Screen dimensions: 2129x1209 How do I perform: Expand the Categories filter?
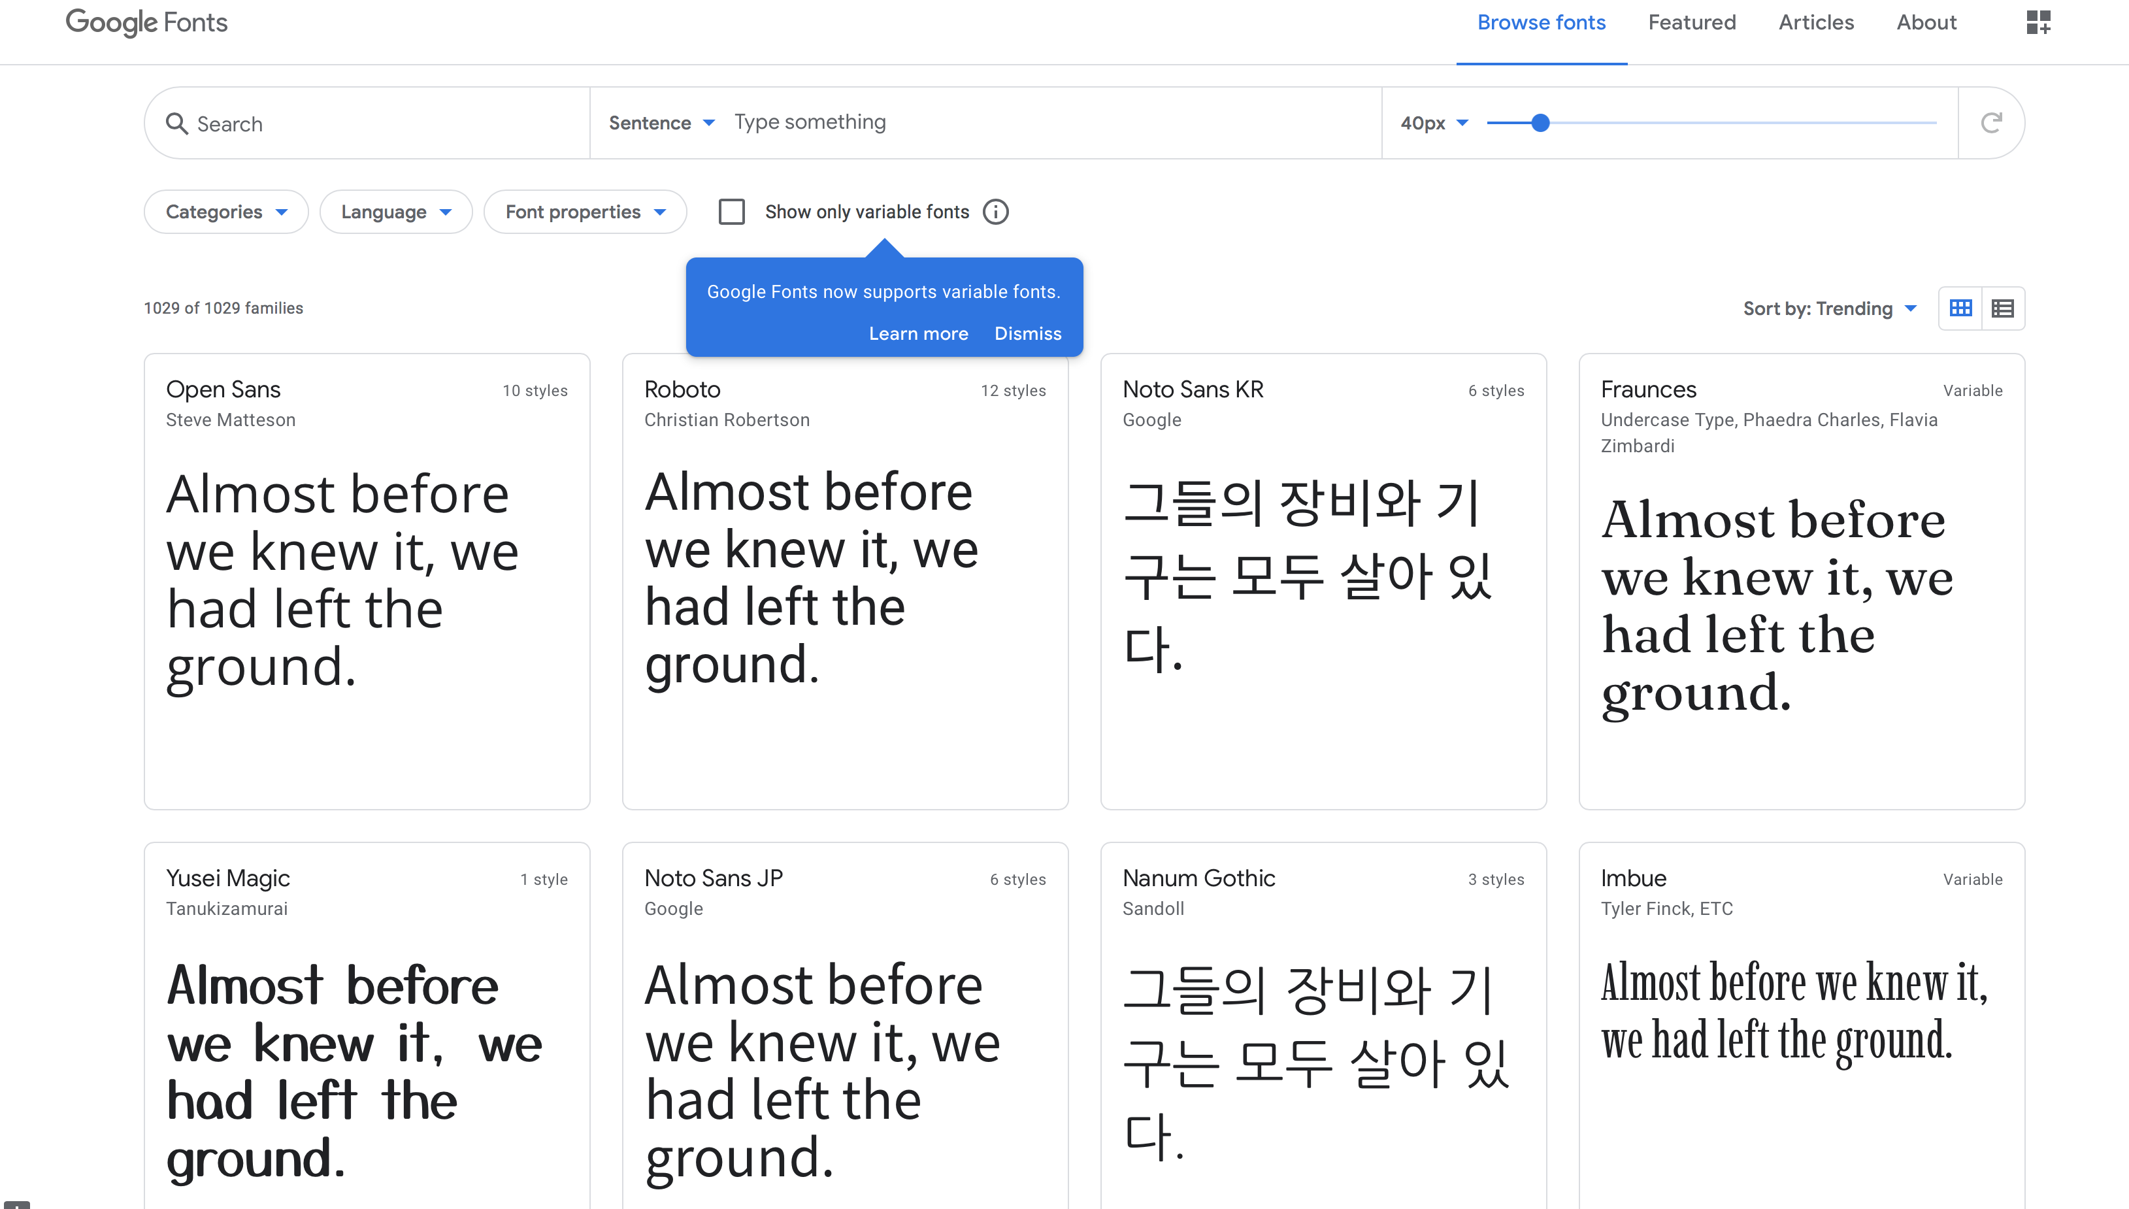[227, 212]
